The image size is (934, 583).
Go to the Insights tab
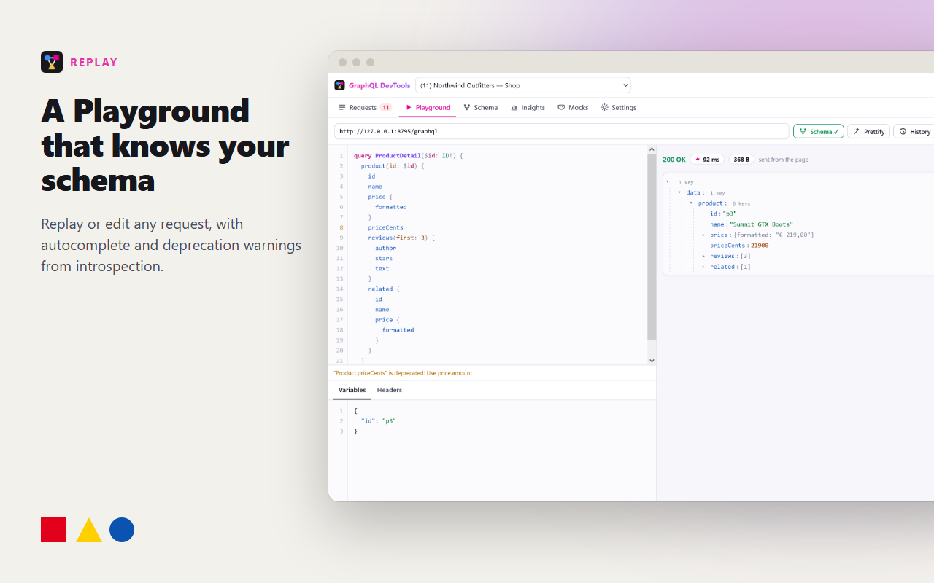[x=528, y=108]
